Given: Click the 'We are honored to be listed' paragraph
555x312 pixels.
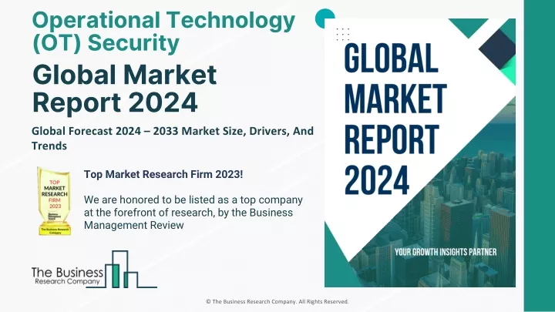Looking at the screenshot, I should pos(193,213).
